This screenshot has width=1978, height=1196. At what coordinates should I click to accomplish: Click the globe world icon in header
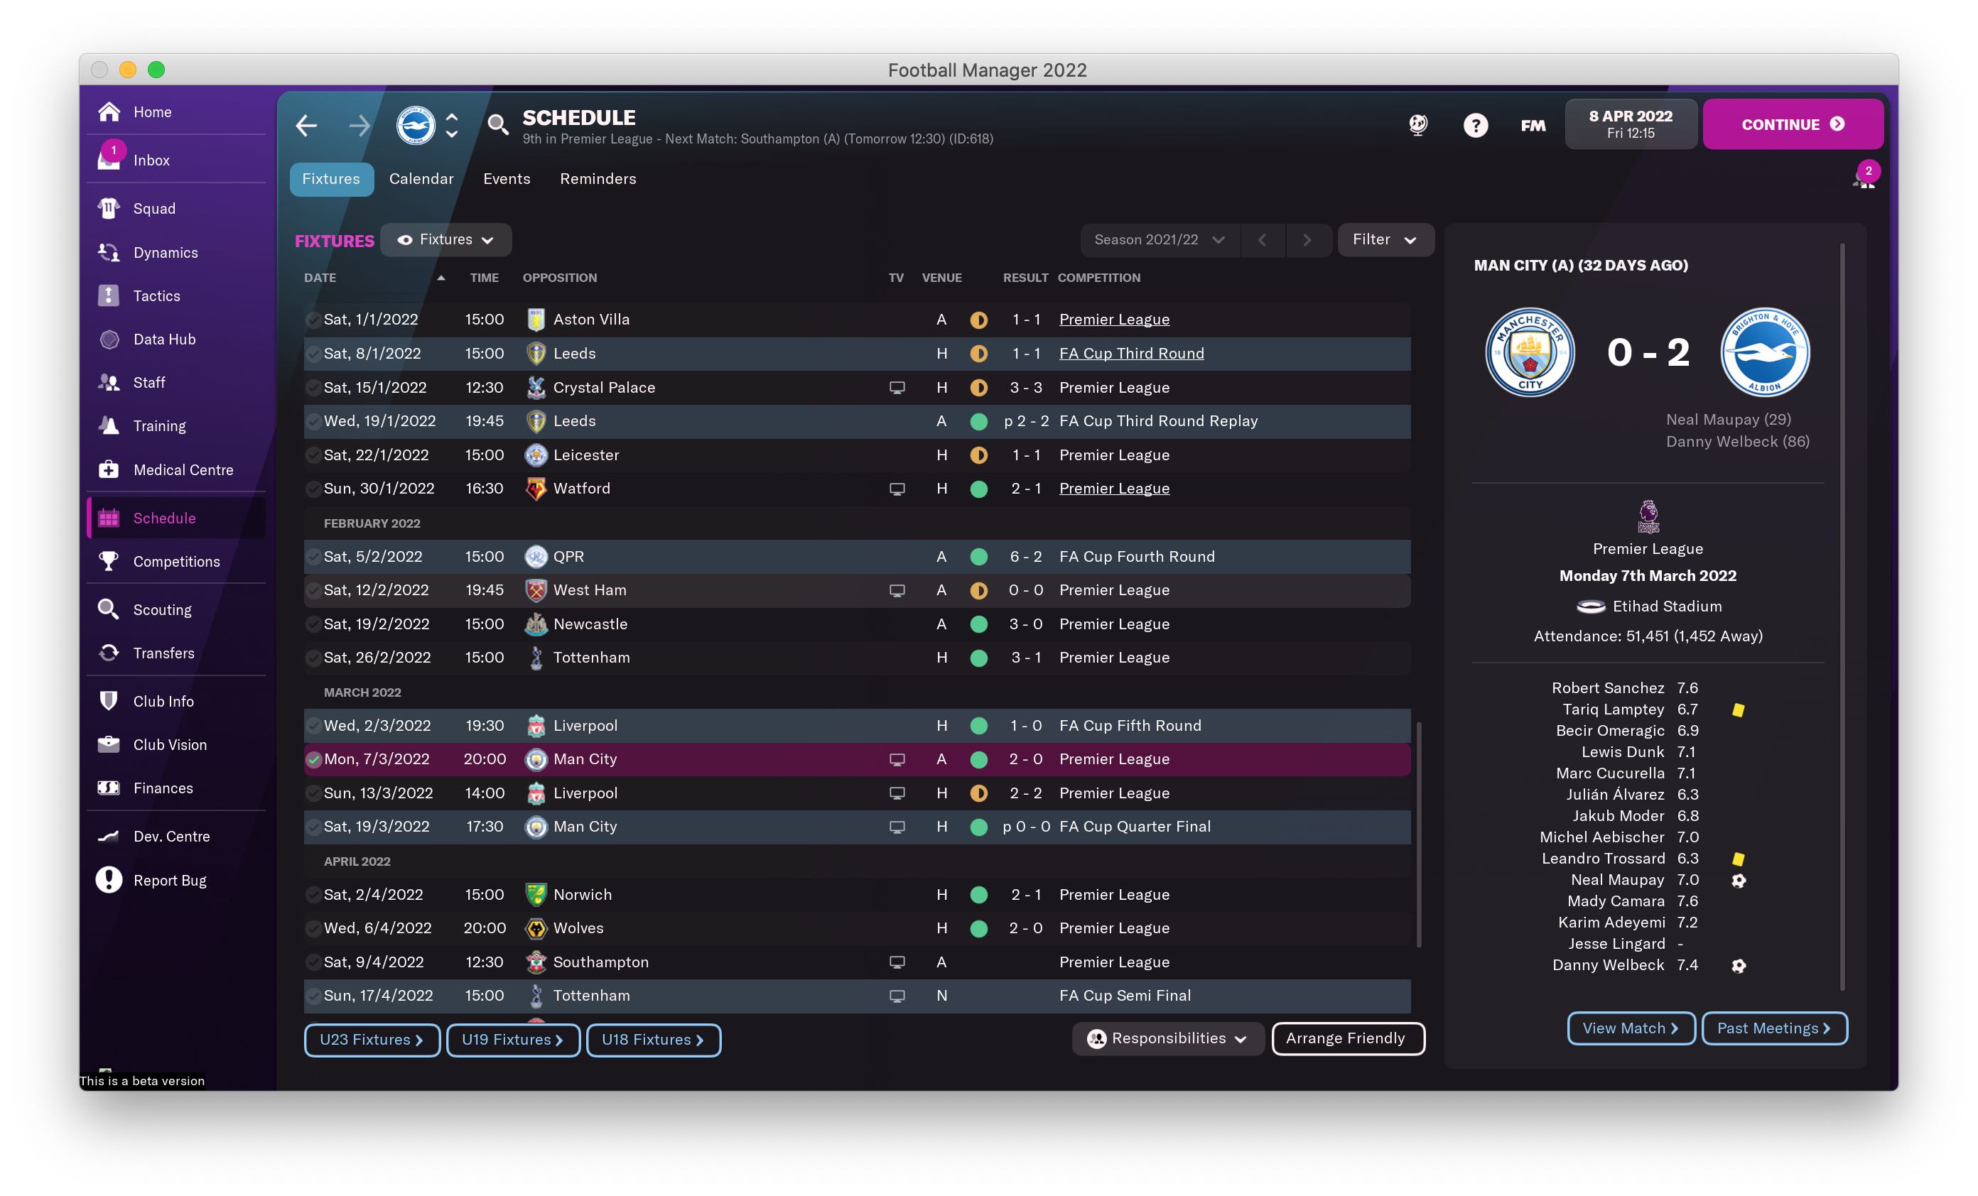[1417, 124]
